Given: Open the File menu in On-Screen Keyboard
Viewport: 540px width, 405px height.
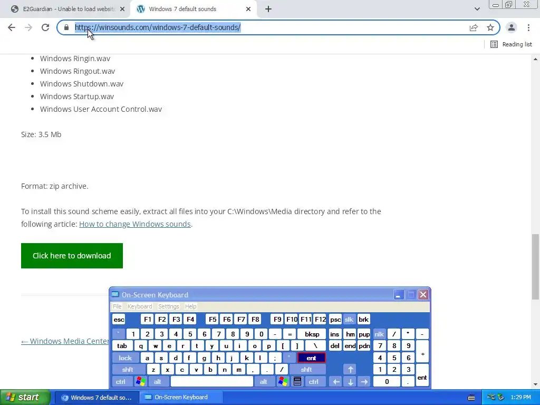Looking at the screenshot, I should pos(117,306).
